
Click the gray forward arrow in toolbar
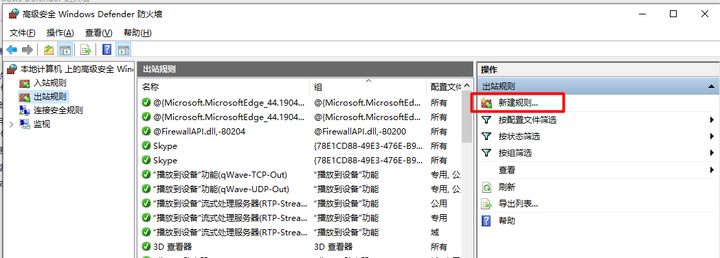(27, 49)
